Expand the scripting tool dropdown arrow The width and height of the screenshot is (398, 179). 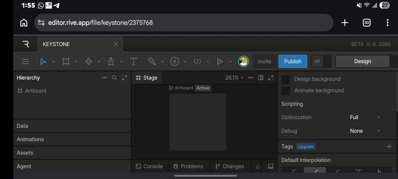207,61
